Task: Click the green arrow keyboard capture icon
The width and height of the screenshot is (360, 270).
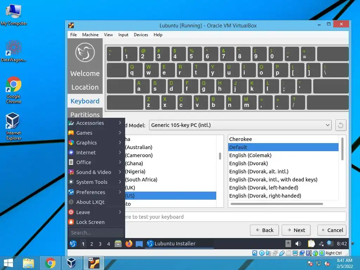Action: (322, 253)
